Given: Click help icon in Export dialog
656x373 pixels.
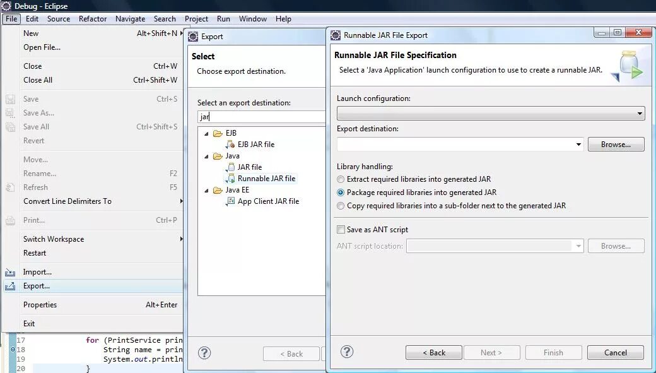Looking at the screenshot, I should [x=204, y=352].
